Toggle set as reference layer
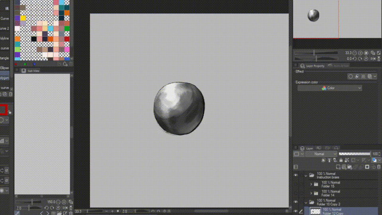Screen dimensions: 382x215 point(329,160)
